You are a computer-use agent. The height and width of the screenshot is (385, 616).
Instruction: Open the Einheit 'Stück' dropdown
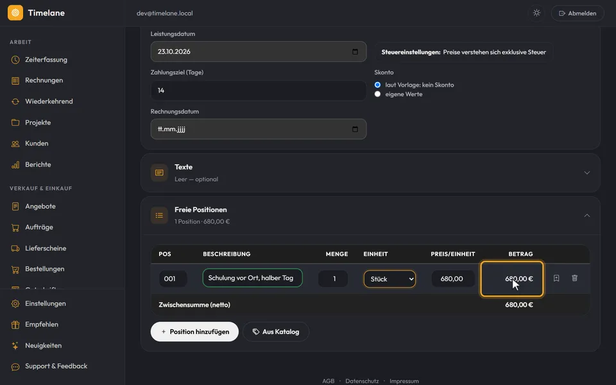389,279
